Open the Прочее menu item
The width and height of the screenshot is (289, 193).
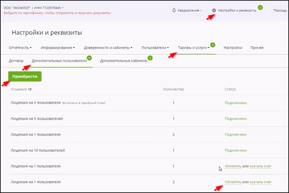click(257, 48)
